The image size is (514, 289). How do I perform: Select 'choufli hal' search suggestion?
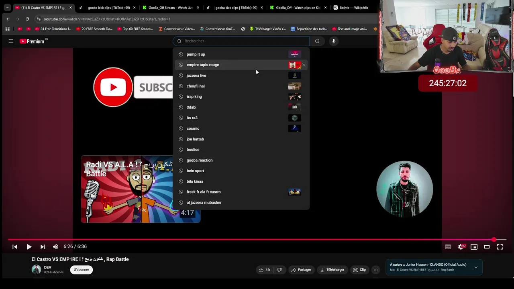[241, 86]
